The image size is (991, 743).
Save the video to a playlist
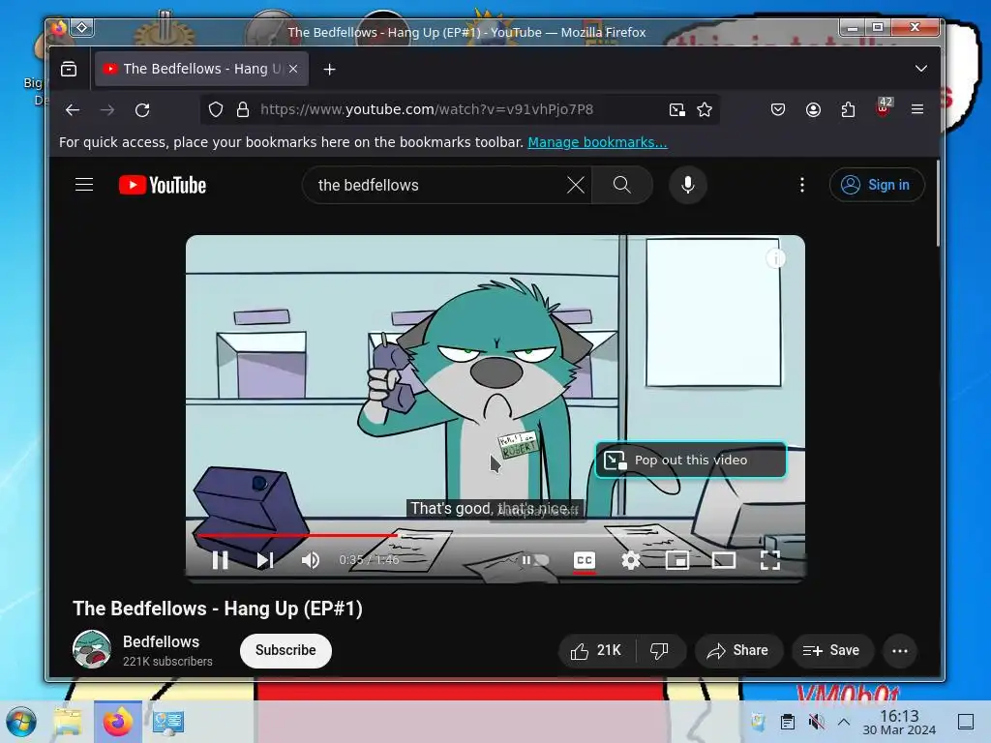(833, 651)
